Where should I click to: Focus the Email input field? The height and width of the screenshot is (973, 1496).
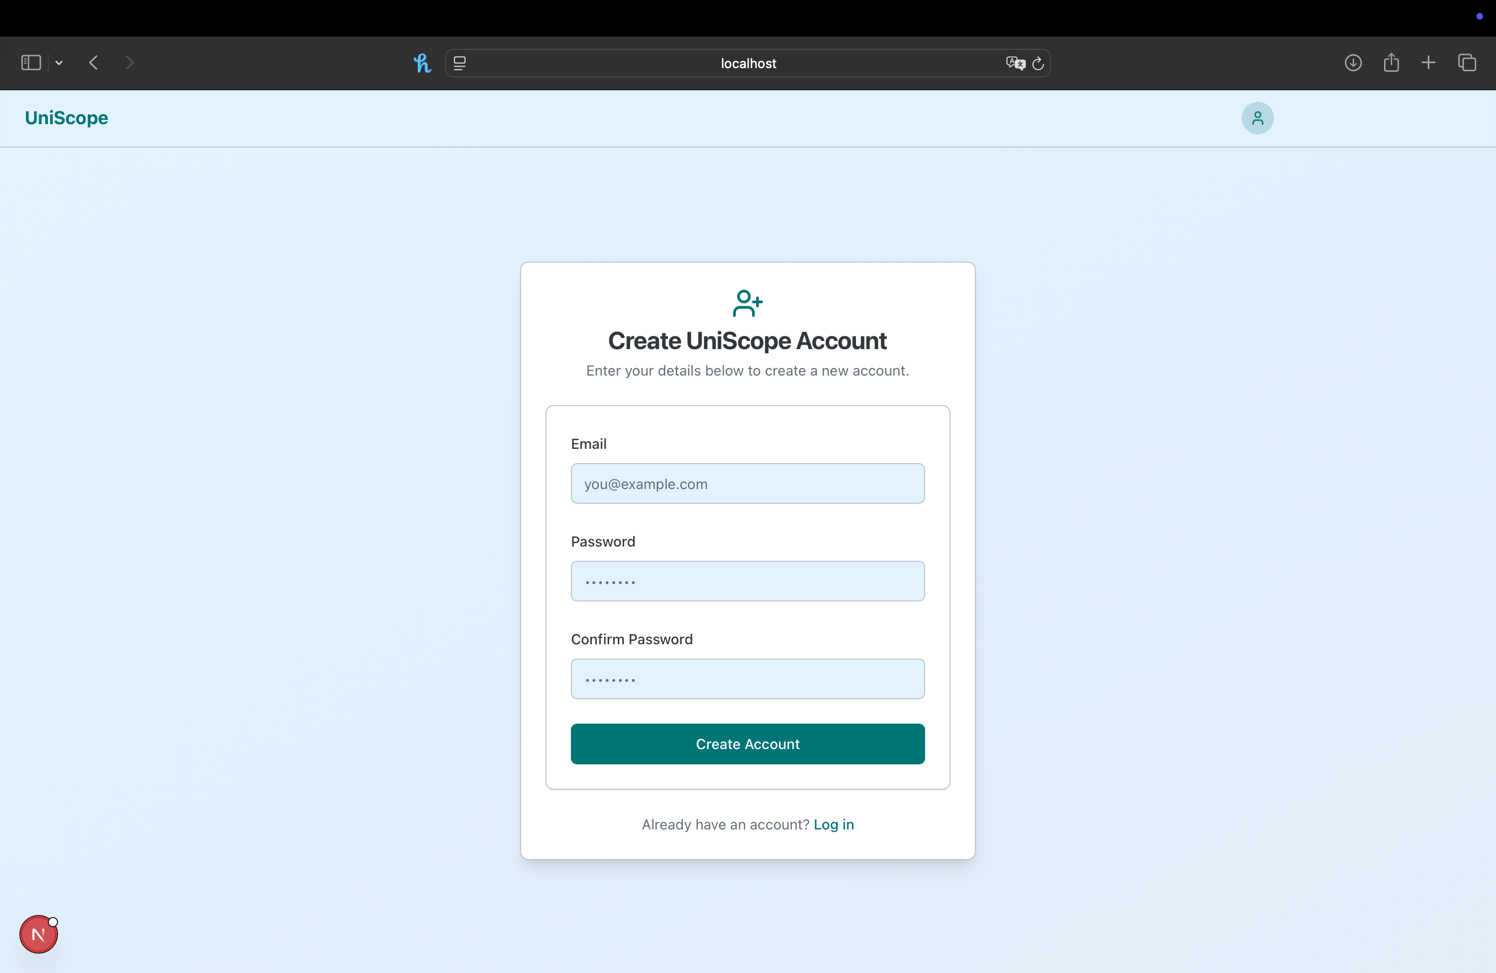click(x=747, y=483)
